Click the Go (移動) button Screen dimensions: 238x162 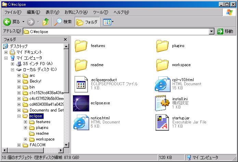click(225, 31)
